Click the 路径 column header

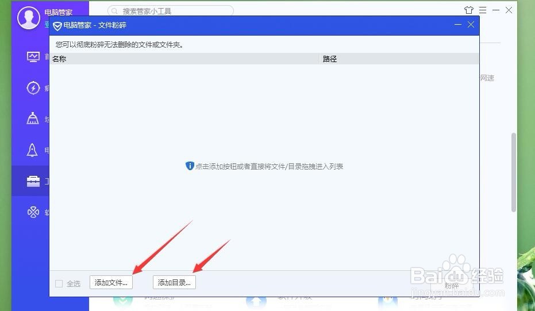399,59
